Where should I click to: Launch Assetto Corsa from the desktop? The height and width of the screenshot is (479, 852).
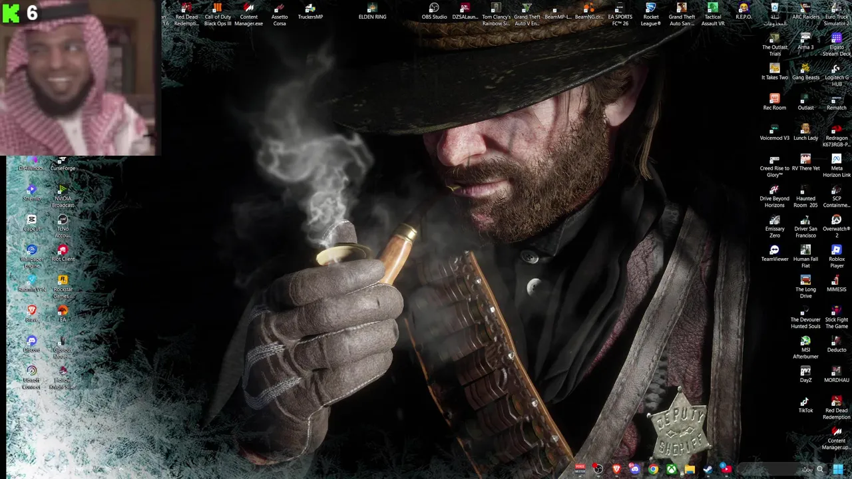pos(280,15)
